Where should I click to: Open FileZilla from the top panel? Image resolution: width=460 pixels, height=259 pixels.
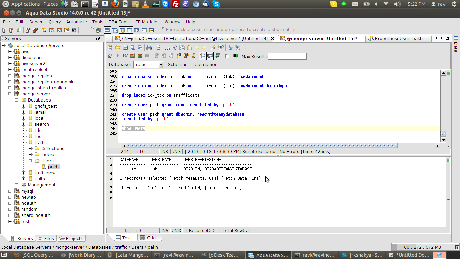[175, 4]
